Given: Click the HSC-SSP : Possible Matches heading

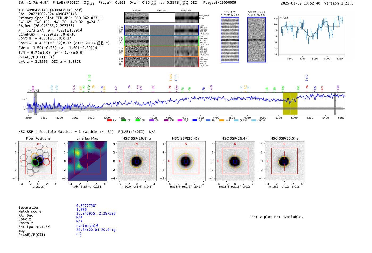Looking at the screenshot, I should tap(66, 132).
